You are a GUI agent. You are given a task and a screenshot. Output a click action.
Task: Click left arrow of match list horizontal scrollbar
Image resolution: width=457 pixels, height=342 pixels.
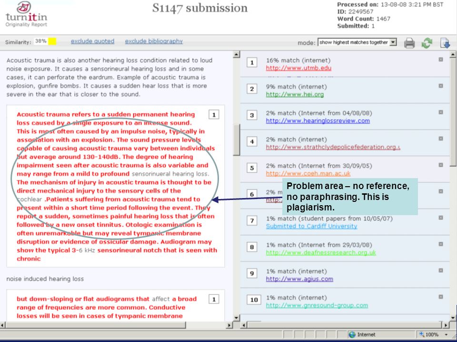[x=244, y=325]
